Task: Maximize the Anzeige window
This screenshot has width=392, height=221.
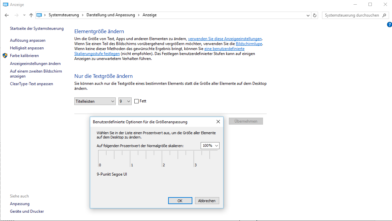Action: [x=370, y=5]
